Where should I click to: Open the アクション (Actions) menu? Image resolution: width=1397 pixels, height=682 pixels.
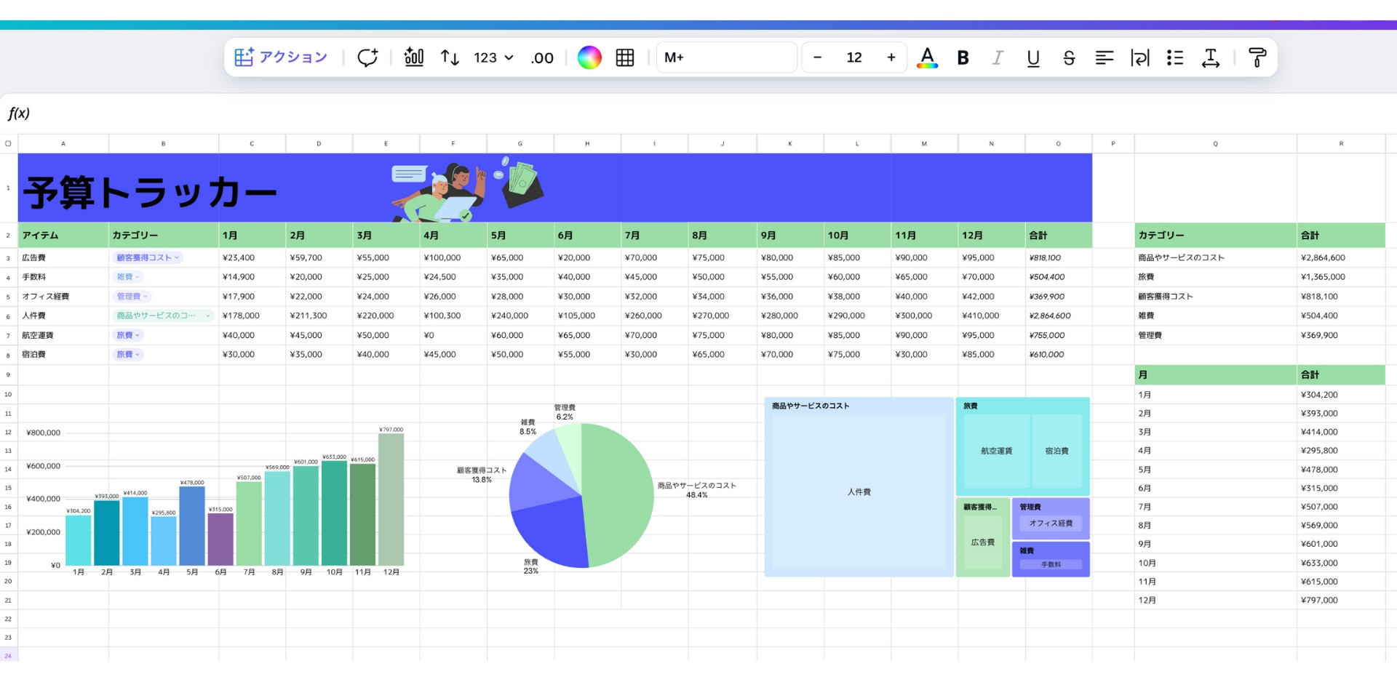point(281,57)
